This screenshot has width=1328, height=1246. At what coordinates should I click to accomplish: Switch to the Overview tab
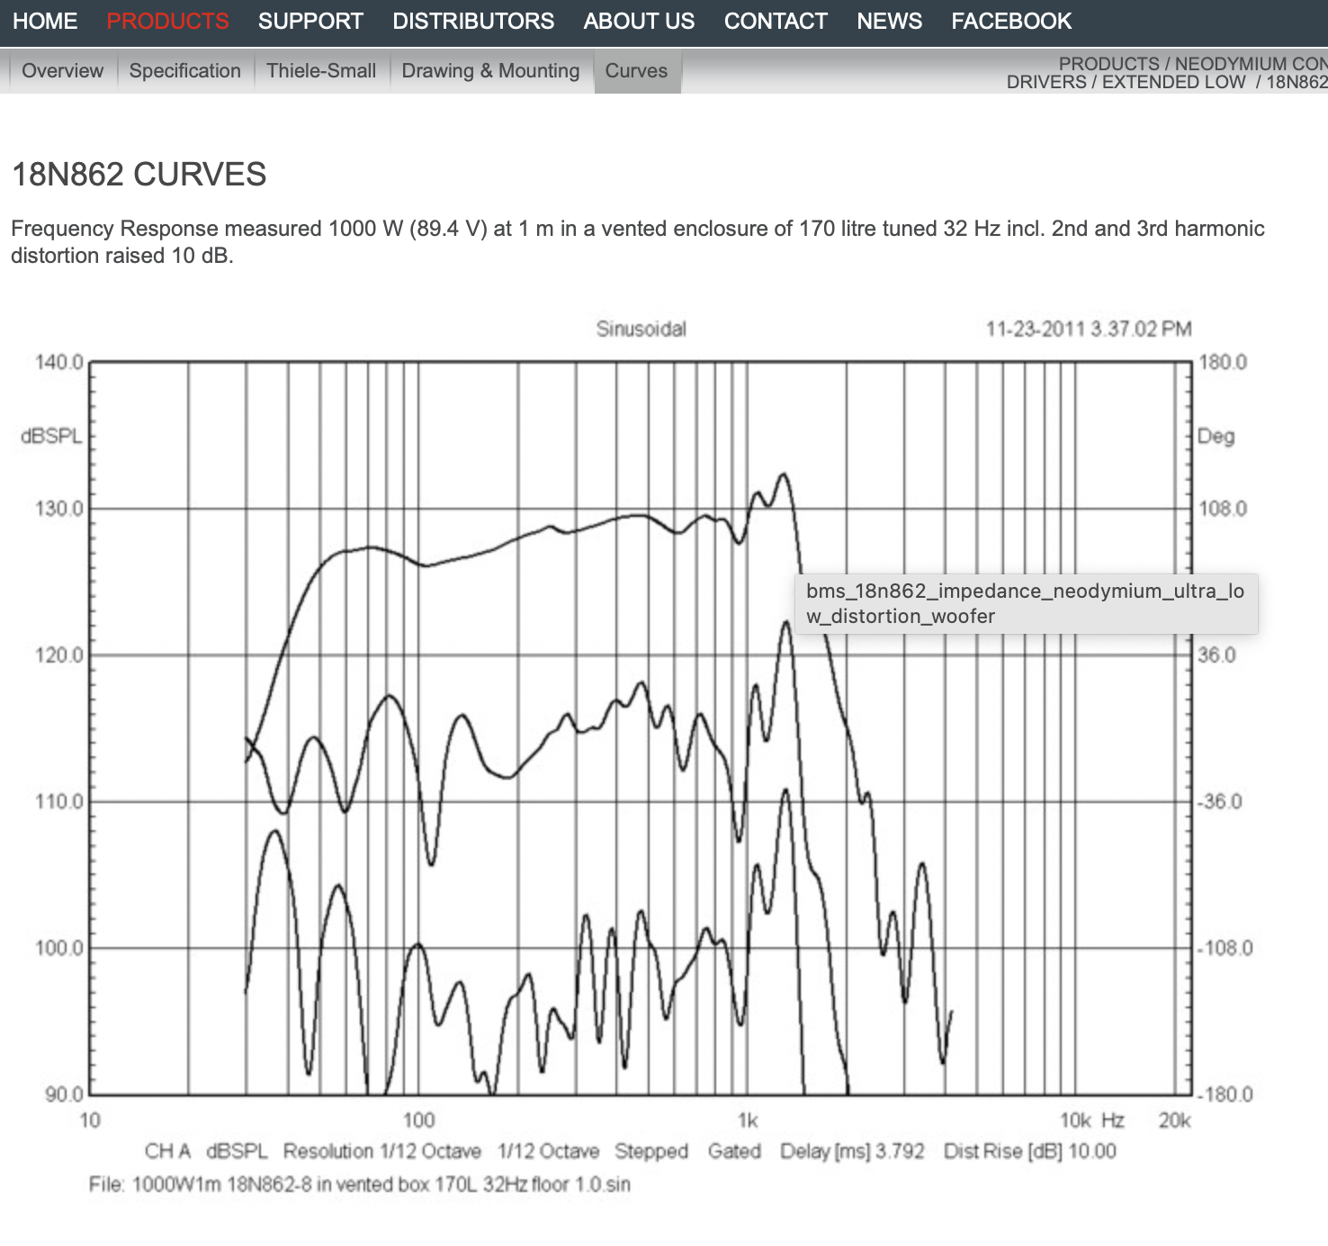point(62,71)
